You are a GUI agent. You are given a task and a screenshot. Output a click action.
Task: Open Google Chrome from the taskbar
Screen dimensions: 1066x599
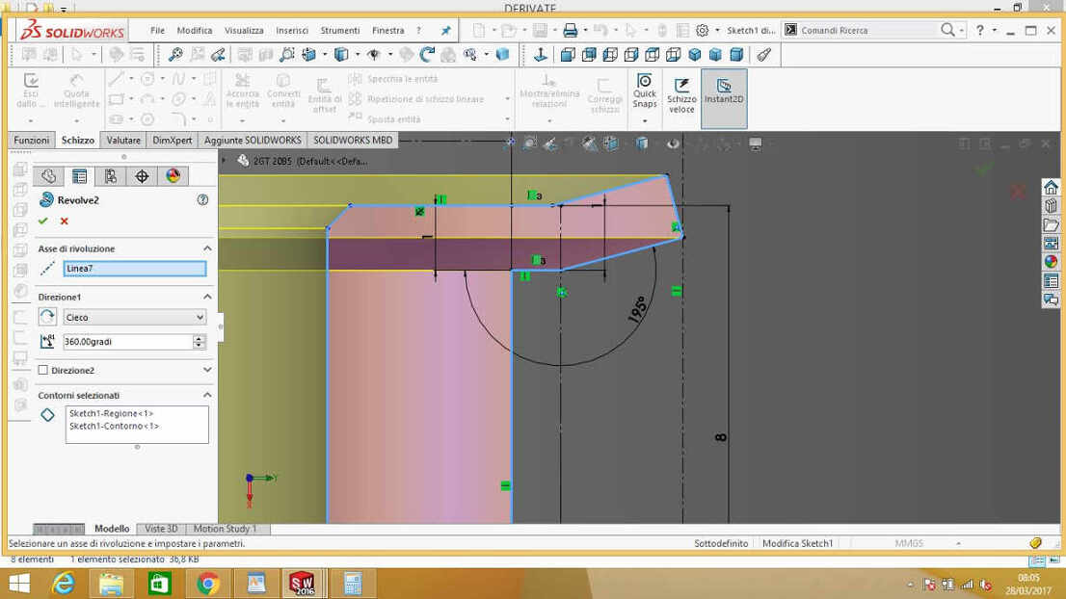[x=208, y=584]
